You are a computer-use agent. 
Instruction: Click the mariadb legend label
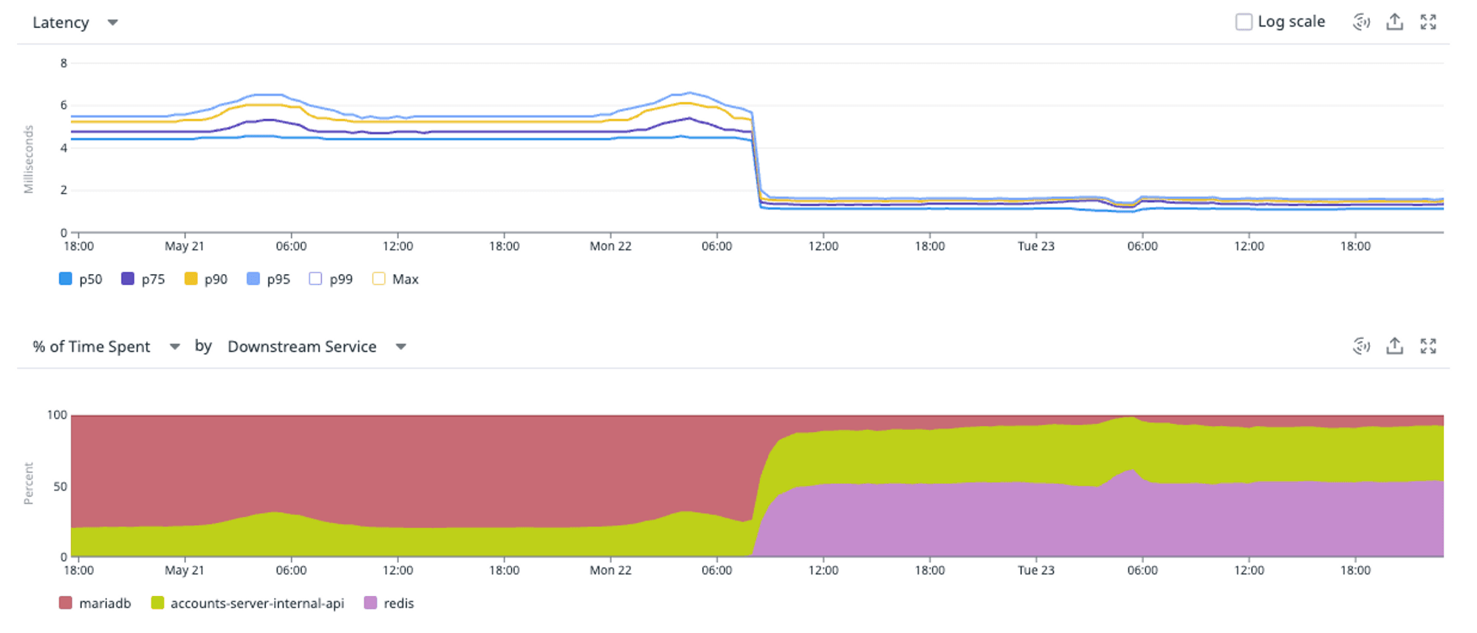pyautogui.click(x=105, y=603)
